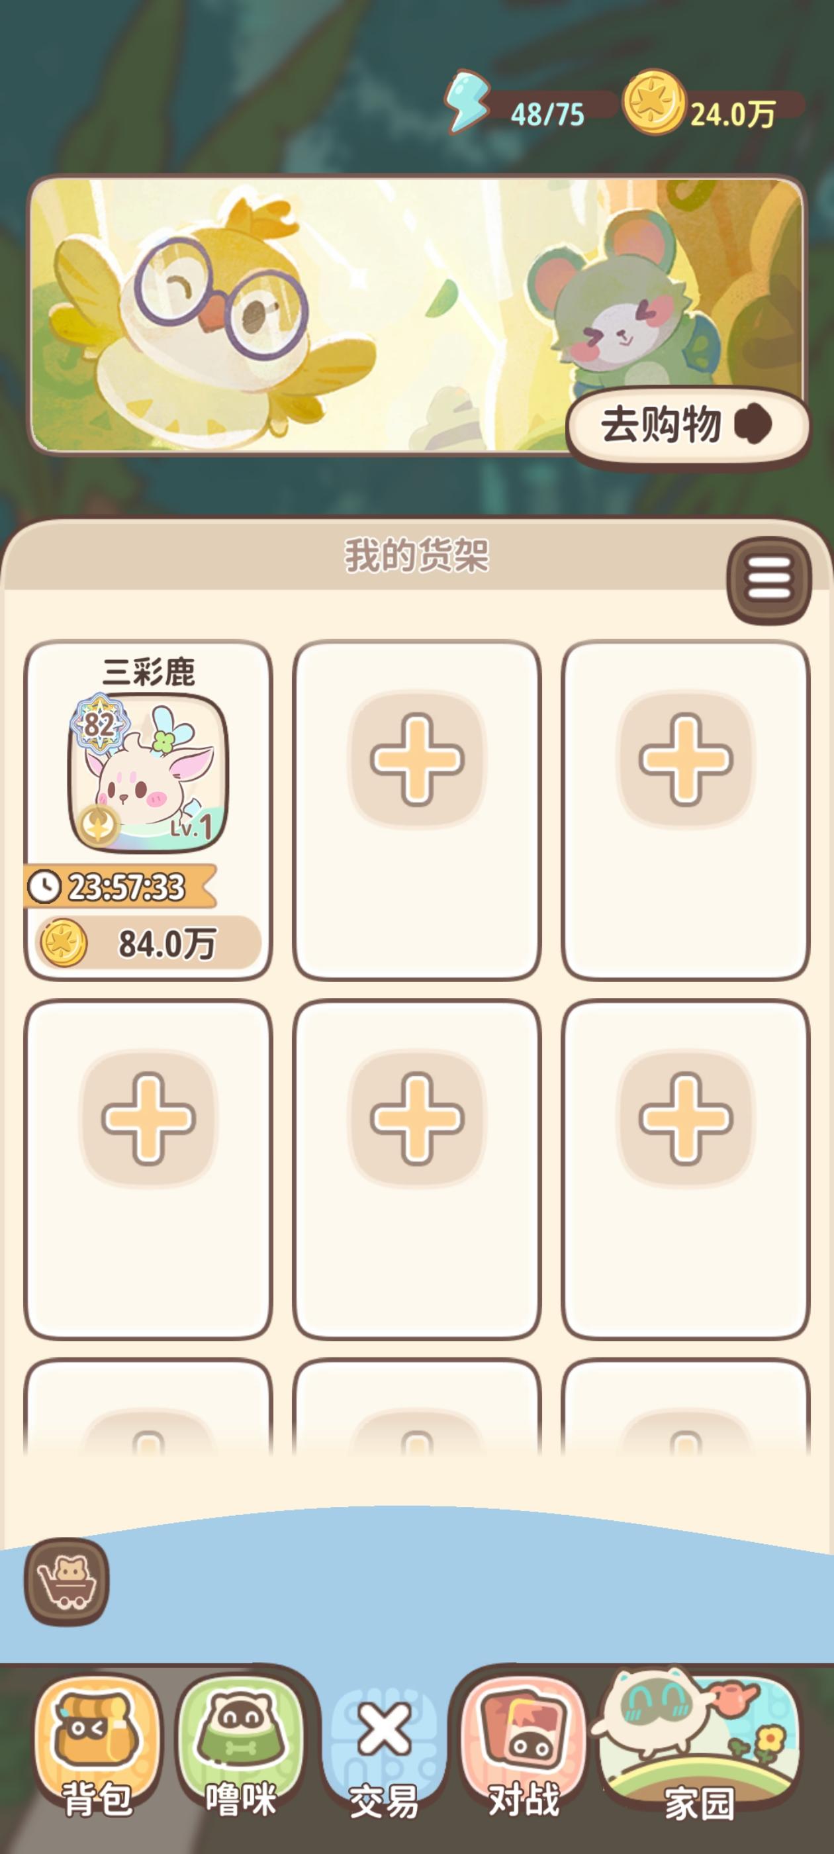Select the 三彩鹿 deer listing thumbnail
Viewport: 834px width, 1854px height.
pos(148,773)
